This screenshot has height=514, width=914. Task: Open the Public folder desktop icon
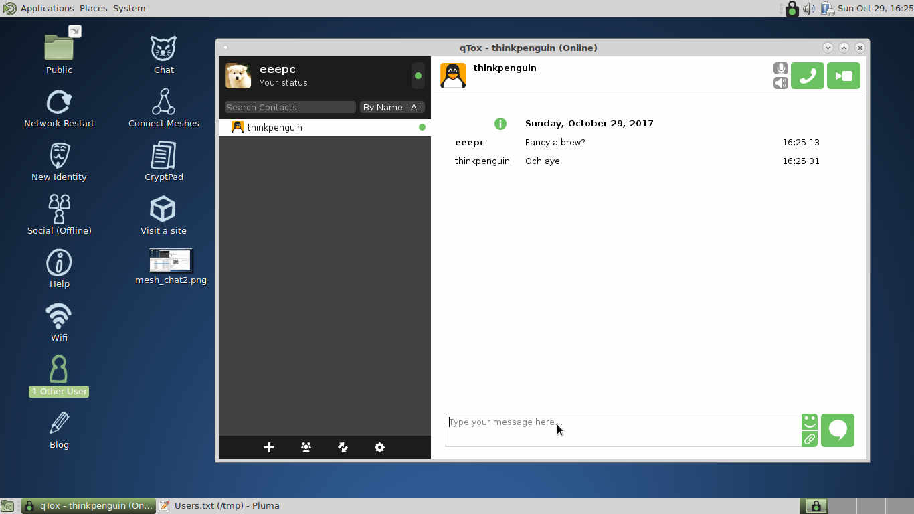click(59, 50)
